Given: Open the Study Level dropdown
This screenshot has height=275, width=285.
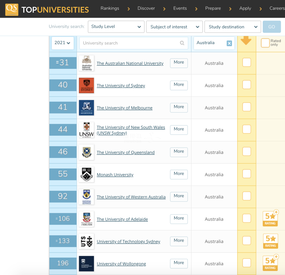Looking at the screenshot, I should 116,27.
